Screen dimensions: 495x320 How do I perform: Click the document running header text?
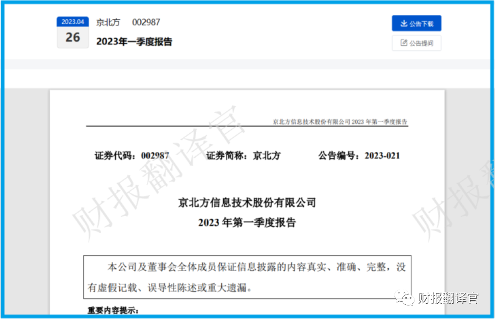click(x=340, y=122)
